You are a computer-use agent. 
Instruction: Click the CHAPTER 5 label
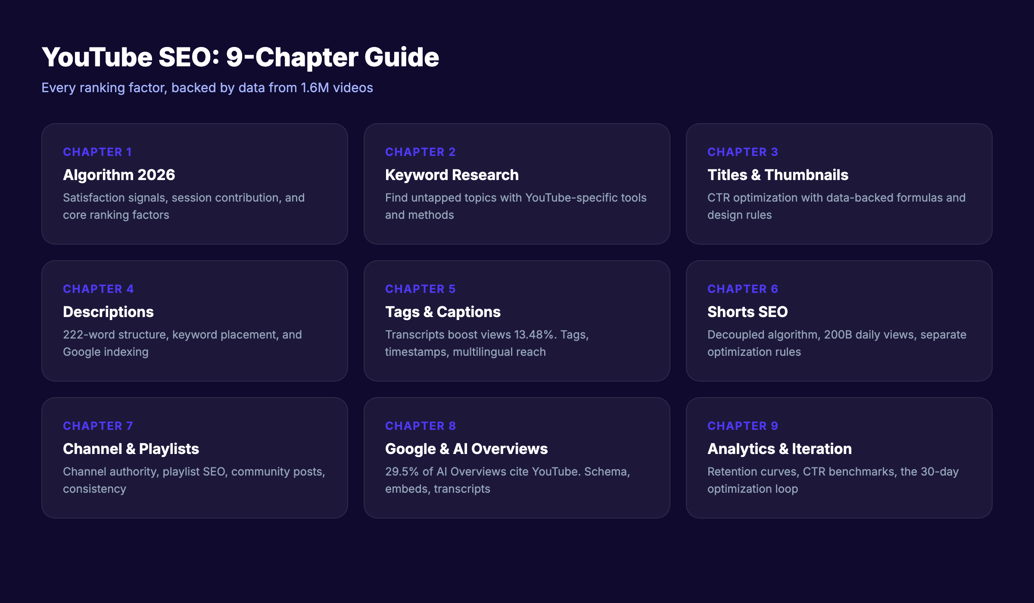tap(420, 289)
